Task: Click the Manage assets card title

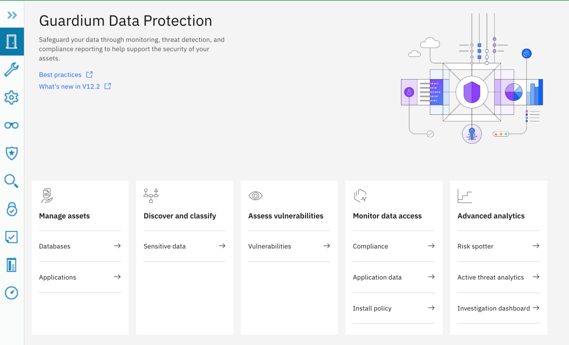Action: 64,216
